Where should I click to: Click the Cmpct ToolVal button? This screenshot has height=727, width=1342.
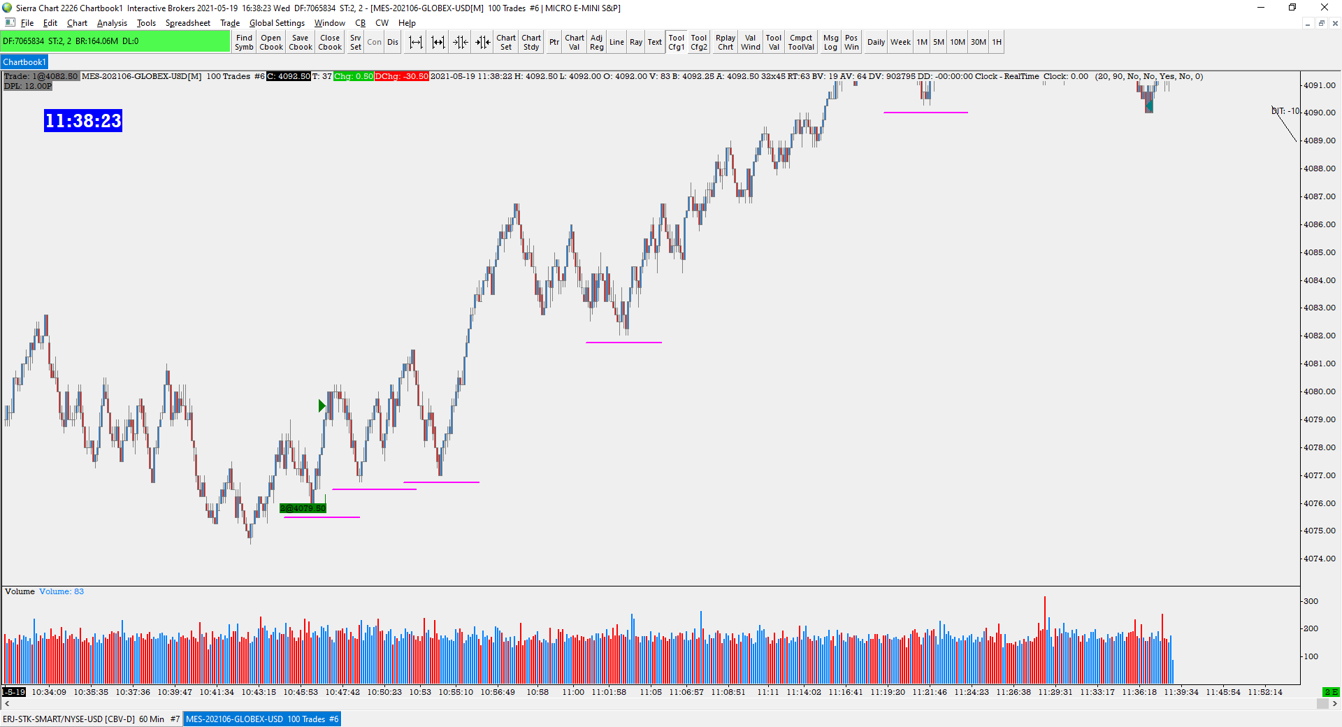(x=801, y=42)
